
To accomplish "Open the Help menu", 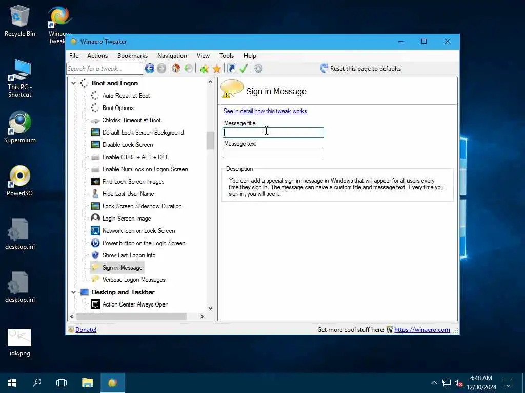I will (x=250, y=56).
